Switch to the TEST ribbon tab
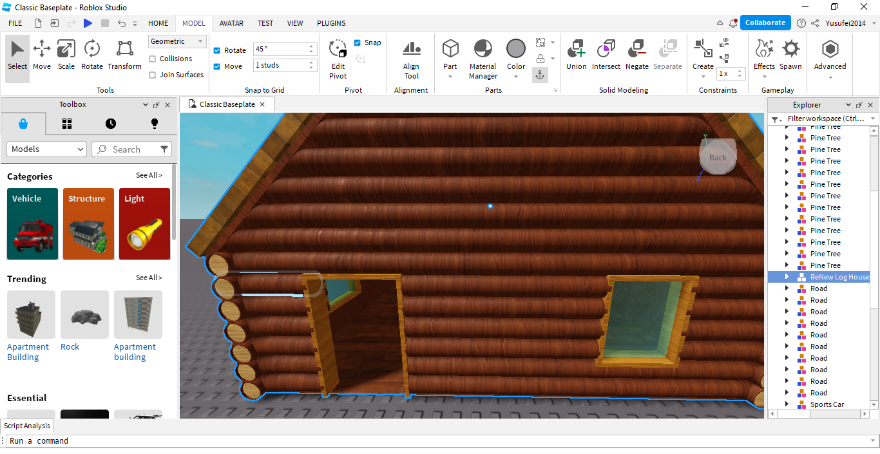Viewport: 880px width, 454px height. 265,23
